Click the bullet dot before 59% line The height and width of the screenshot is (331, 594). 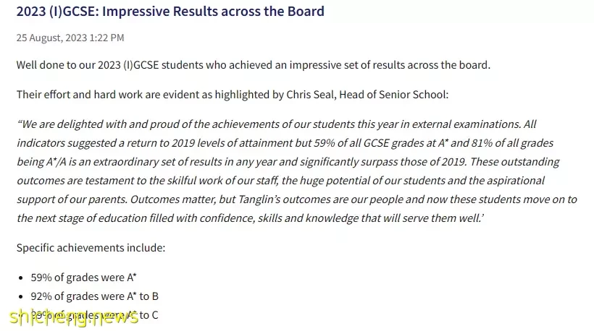point(20,278)
